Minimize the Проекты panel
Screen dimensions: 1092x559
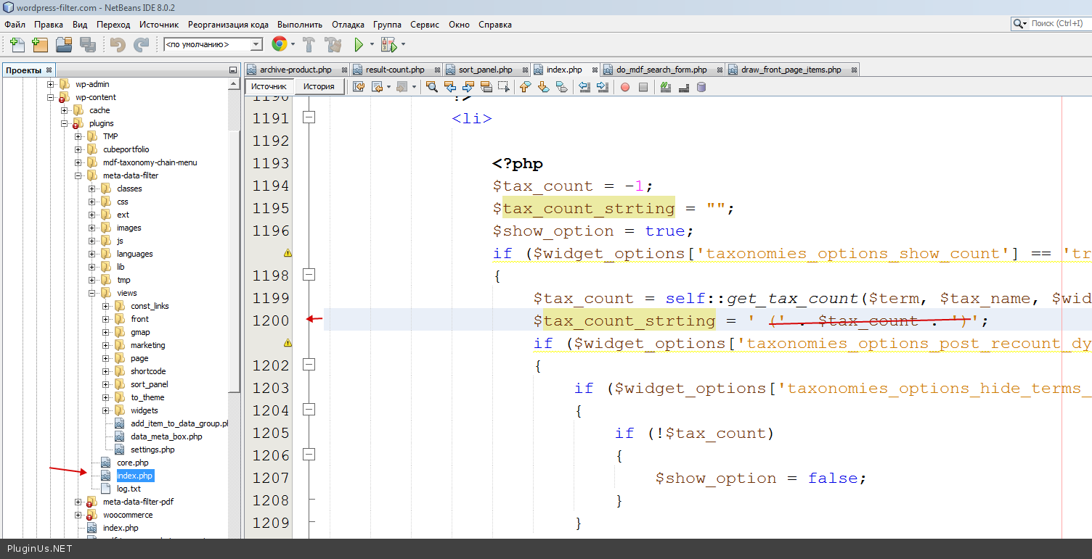tap(233, 70)
